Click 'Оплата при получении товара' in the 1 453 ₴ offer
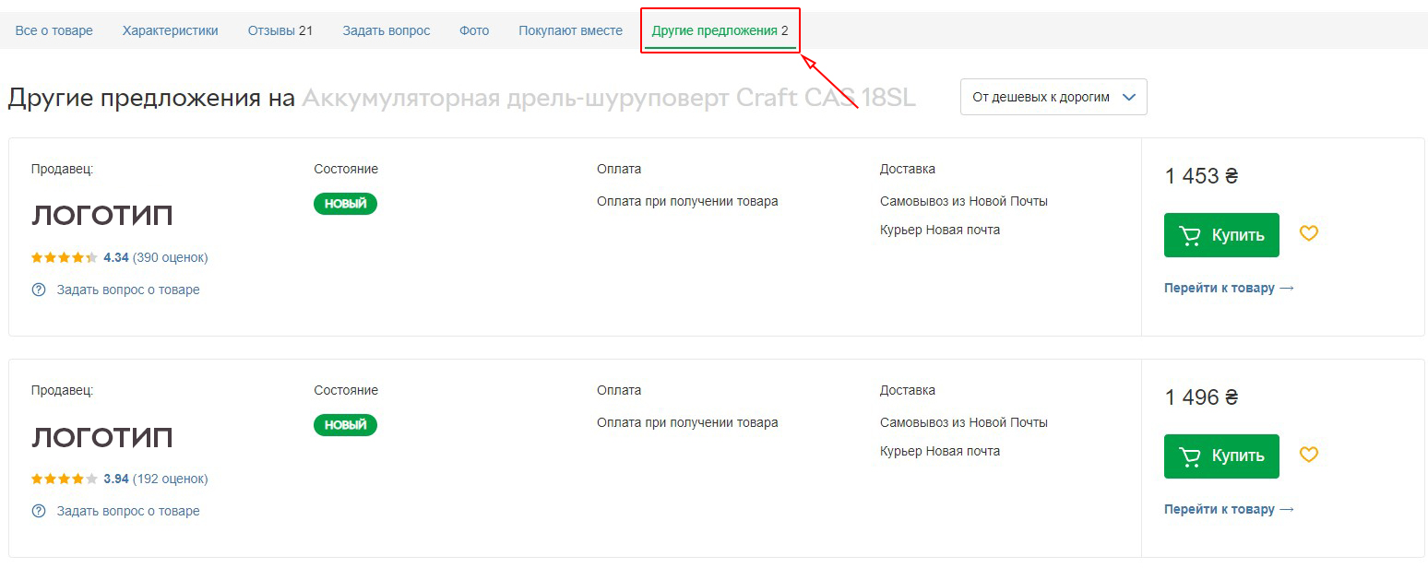The width and height of the screenshot is (1428, 568). click(687, 201)
